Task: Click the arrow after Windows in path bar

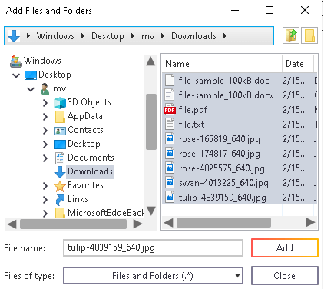Action: (83, 36)
